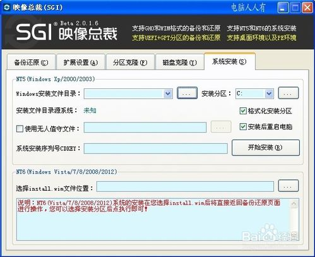Click the unattended file path field
Viewport: 315px width, 257px height.
tap(145, 128)
